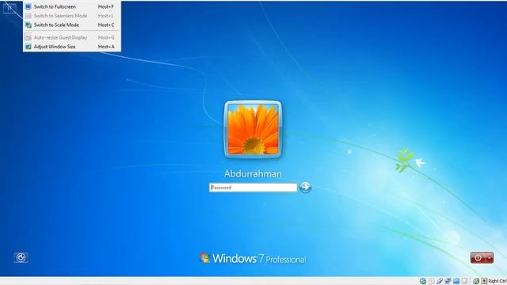Click the Abdurrahman user name label

(253, 174)
